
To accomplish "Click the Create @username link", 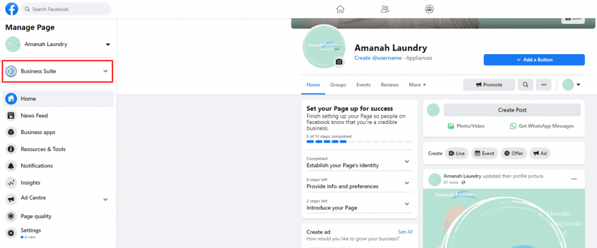I will pyautogui.click(x=378, y=58).
